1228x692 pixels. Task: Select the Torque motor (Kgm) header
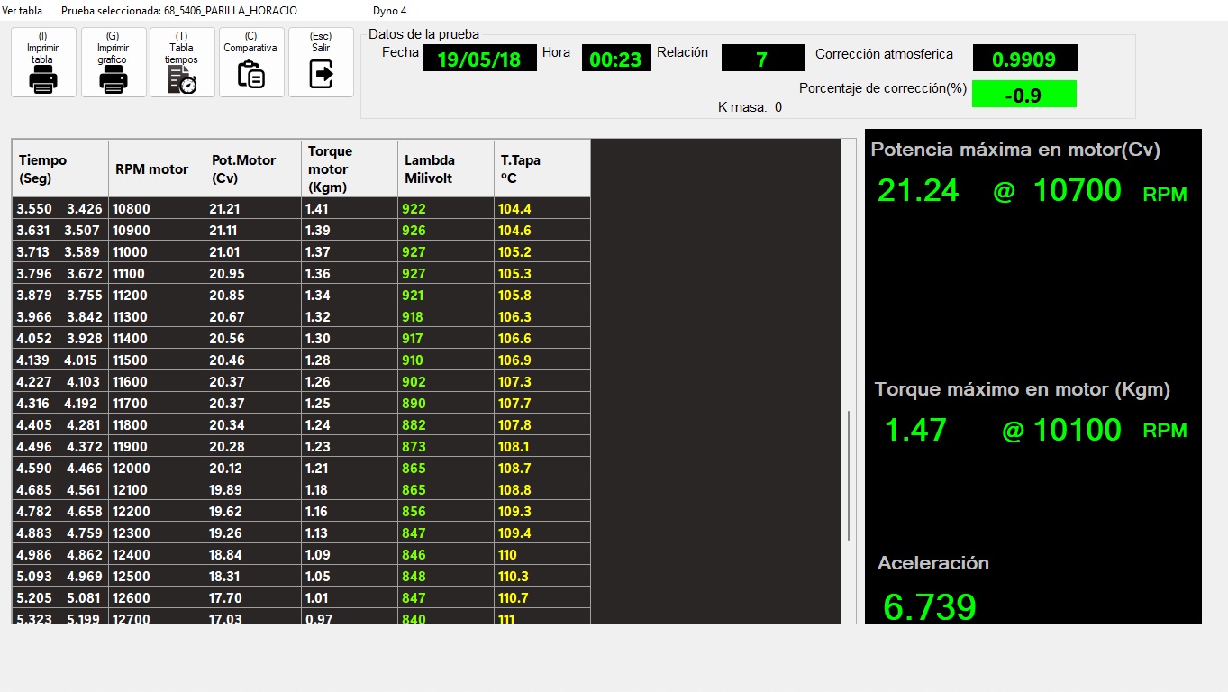(349, 168)
